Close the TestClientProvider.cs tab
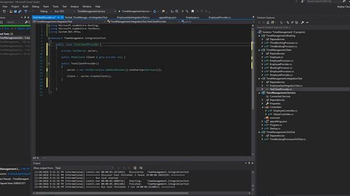This screenshot has width=350, height=196. coord(62,17)
